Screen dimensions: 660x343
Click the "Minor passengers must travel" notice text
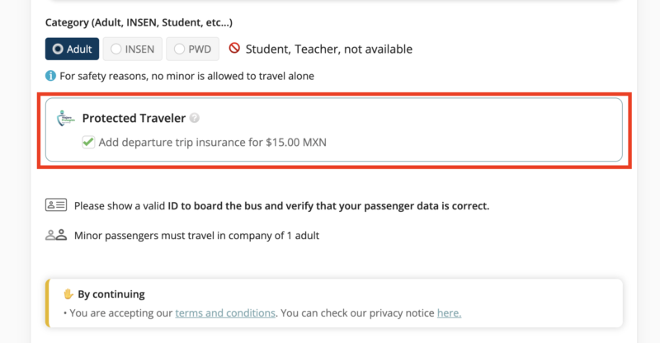coord(196,236)
